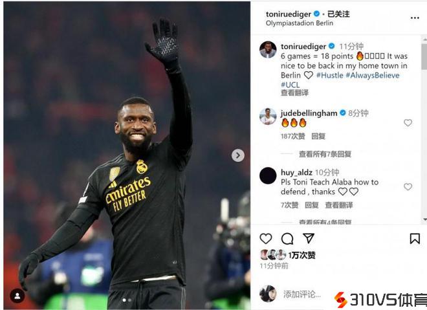Screen dimensions: 427x310
Task: Open the #AlwaysBelieve hashtag
Action: click(372, 75)
